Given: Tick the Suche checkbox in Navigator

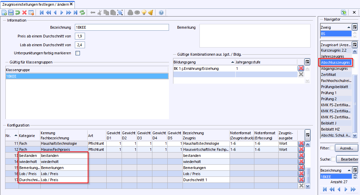Looking at the screenshot, I should click(x=333, y=159).
